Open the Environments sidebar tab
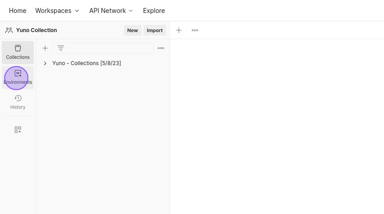Screen dimensions: 384x214 [x=17, y=77]
